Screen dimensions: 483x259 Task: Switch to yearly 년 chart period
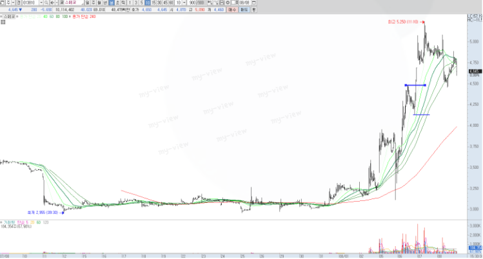click(x=105, y=3)
